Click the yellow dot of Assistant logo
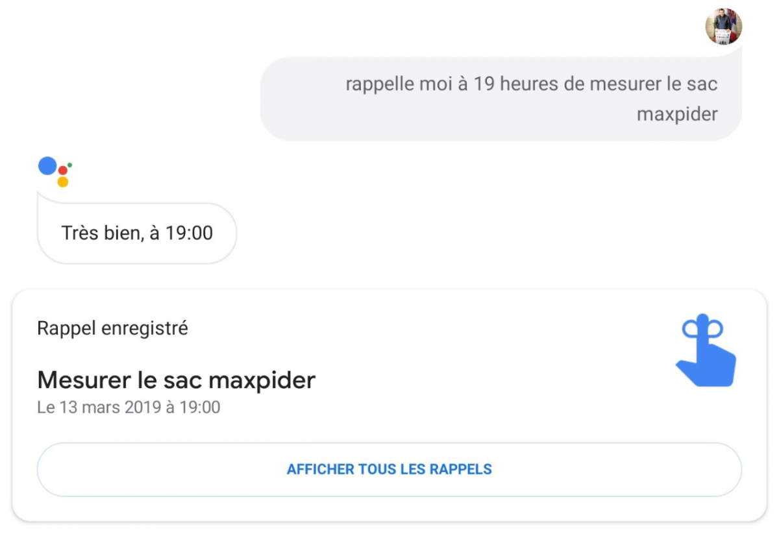This screenshot has height=545, width=779. coord(63,182)
